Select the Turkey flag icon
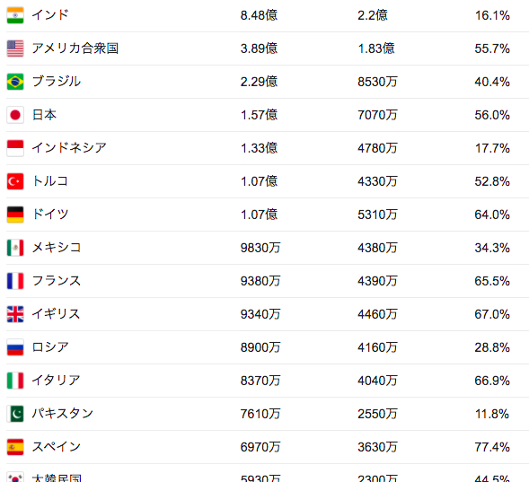 15,181
